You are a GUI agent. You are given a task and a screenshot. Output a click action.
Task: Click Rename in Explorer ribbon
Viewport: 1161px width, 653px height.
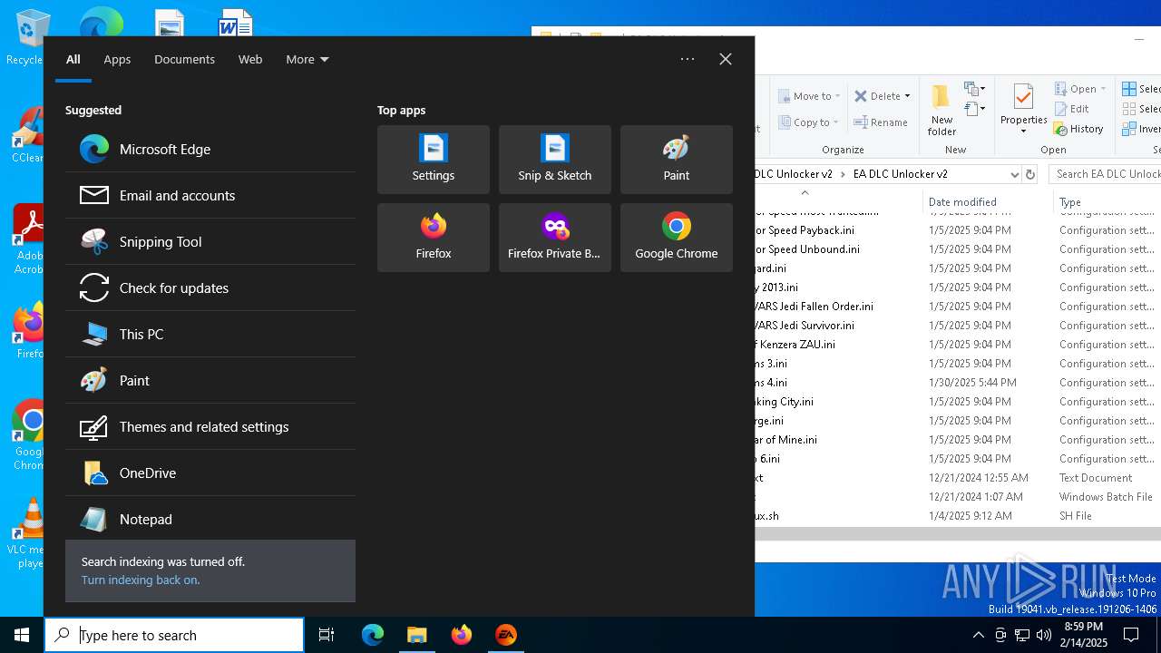coord(881,122)
